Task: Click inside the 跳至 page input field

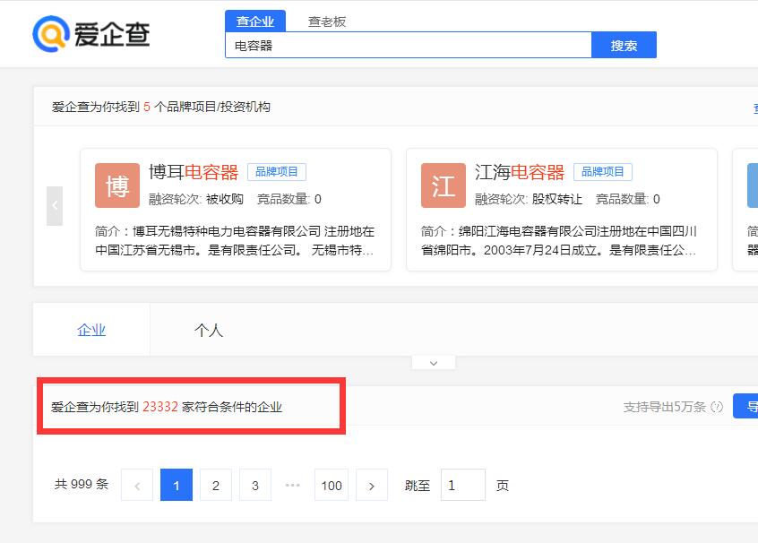Action: [x=462, y=485]
